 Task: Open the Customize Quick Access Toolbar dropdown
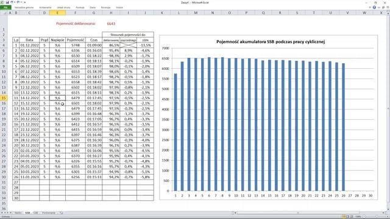(24, 2)
